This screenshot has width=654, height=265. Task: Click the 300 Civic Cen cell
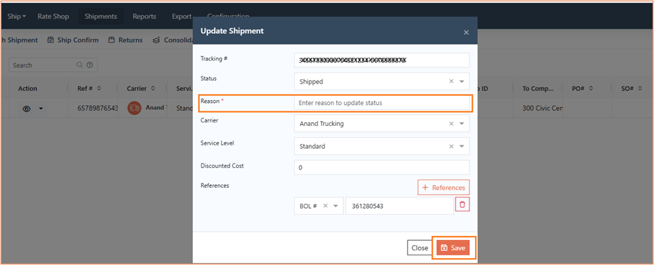(x=543, y=108)
